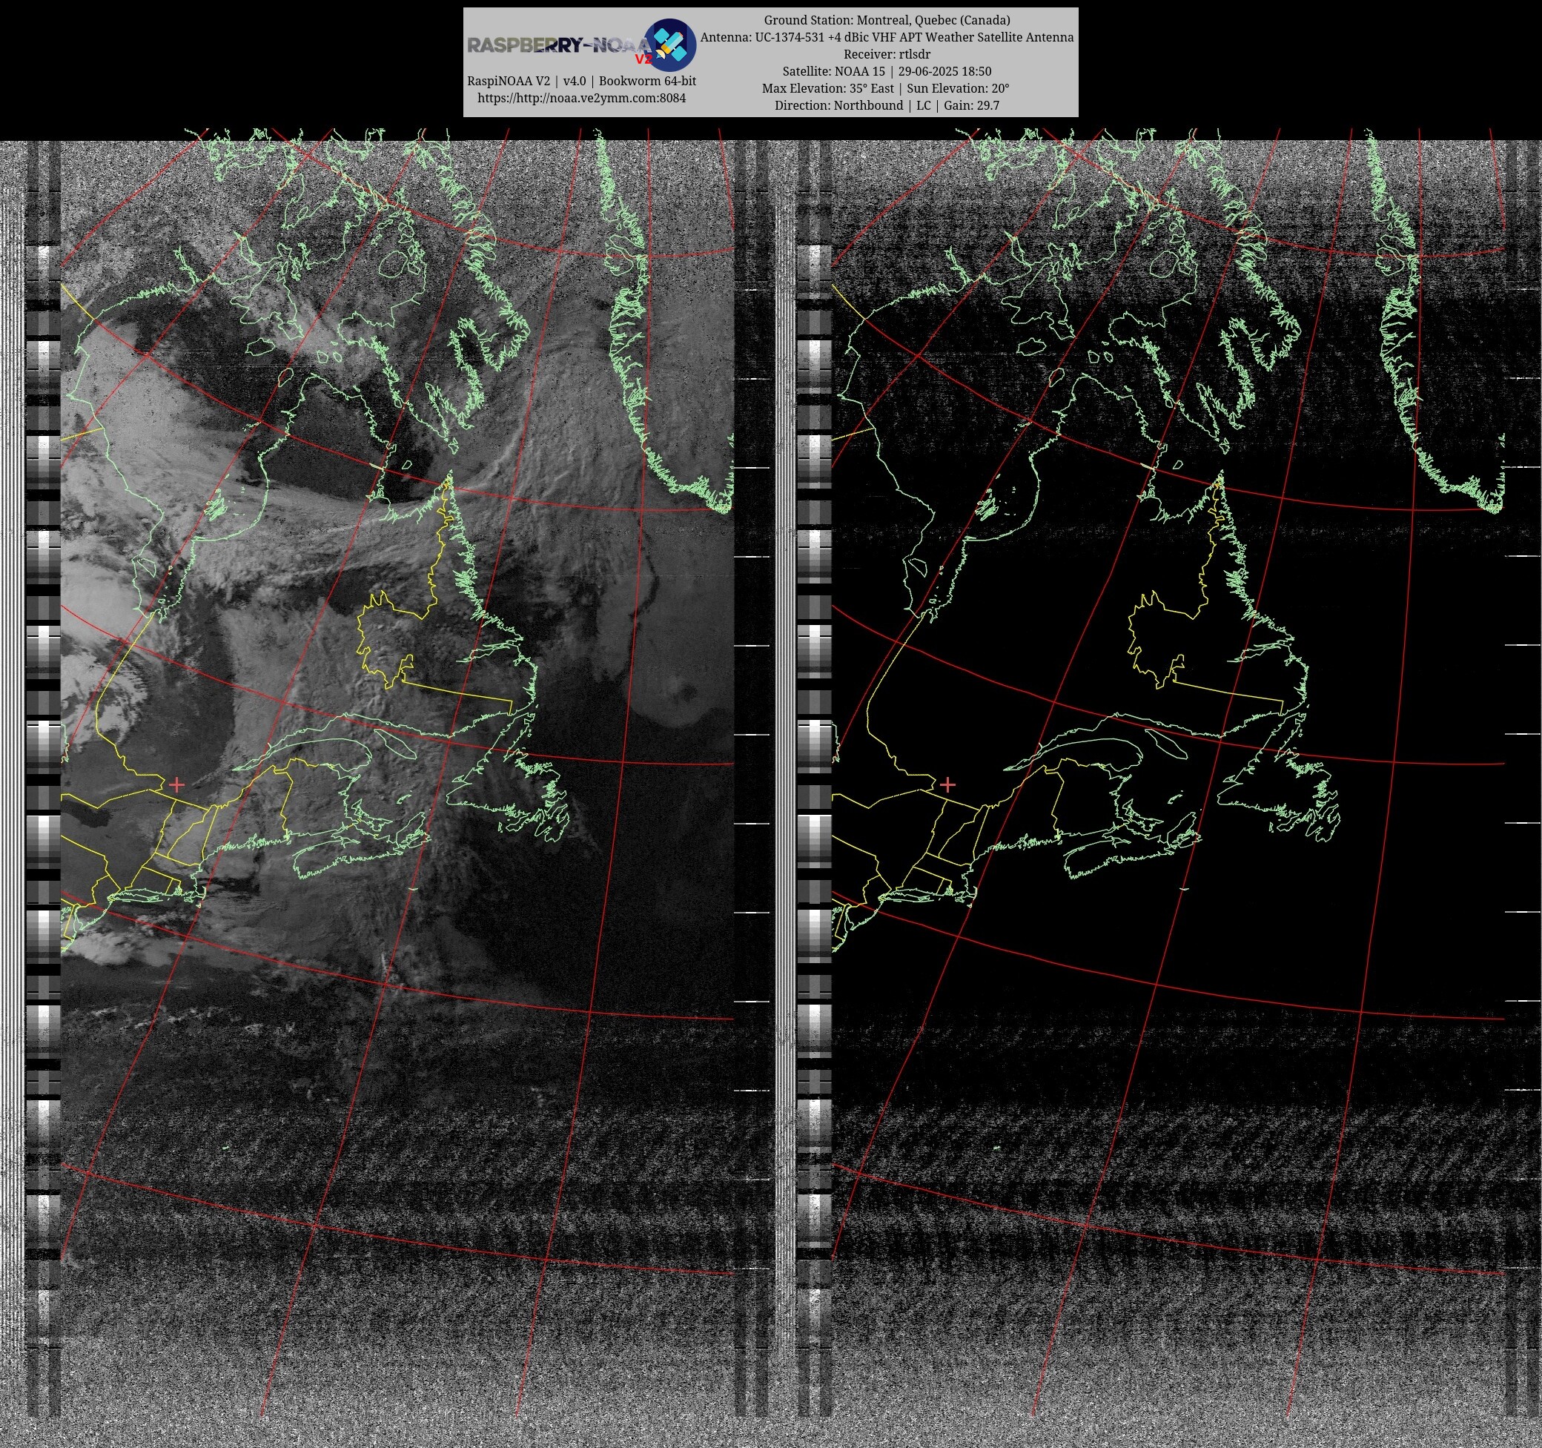1542x1448 pixels.
Task: Click 'Direction: Northbound | LC | Gain: 29.7' line
Action: [887, 105]
